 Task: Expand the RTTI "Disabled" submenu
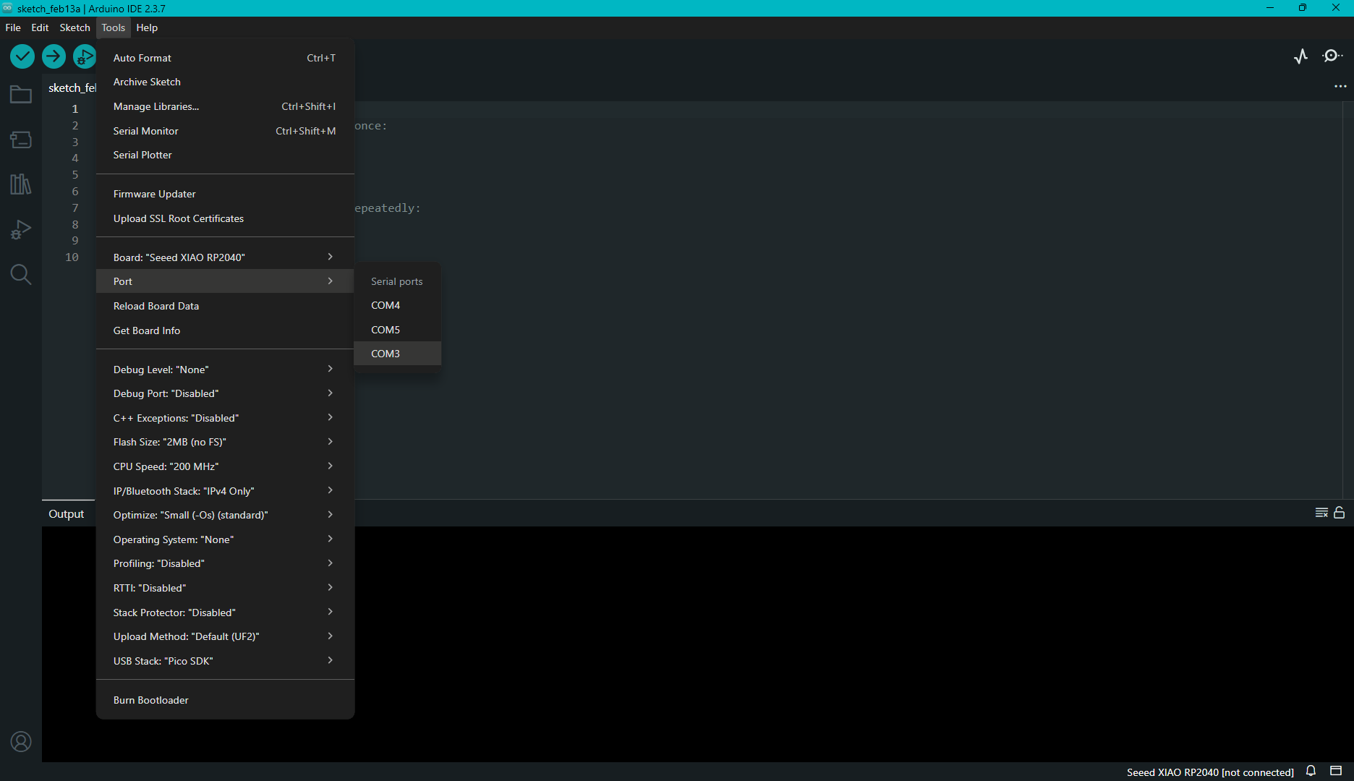pos(225,588)
